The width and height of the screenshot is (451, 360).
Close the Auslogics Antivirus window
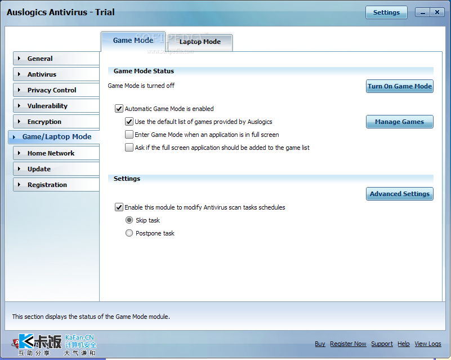(x=437, y=12)
